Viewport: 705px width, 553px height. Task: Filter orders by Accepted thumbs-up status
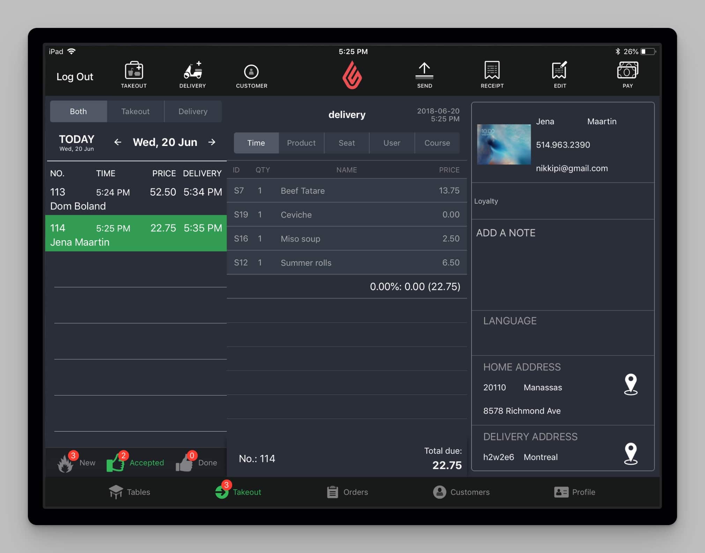pyautogui.click(x=135, y=462)
